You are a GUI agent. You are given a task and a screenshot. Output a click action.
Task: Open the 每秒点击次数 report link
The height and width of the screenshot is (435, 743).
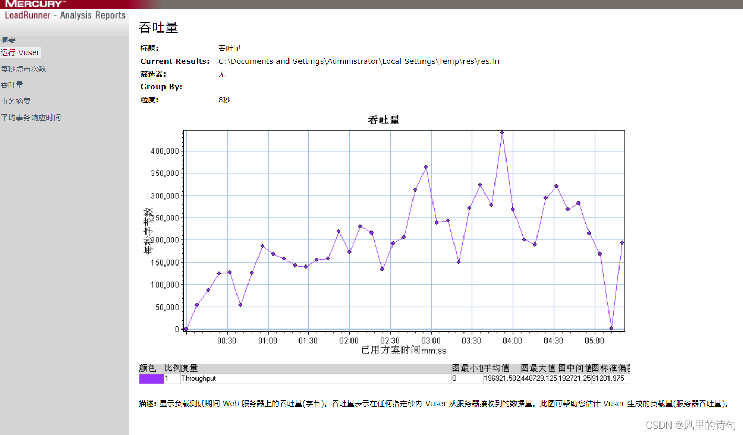23,69
